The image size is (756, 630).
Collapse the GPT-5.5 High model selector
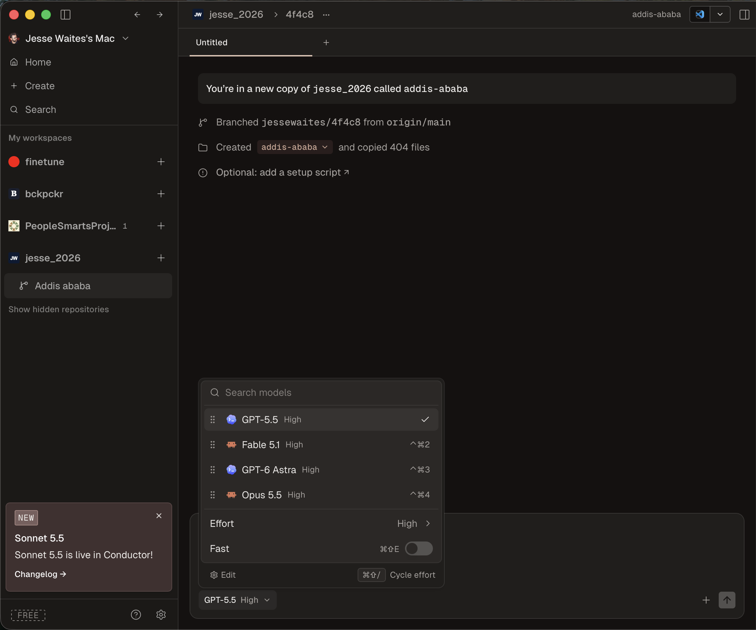pyautogui.click(x=238, y=600)
